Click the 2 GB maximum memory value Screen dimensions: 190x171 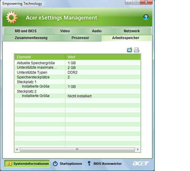coord(72,68)
